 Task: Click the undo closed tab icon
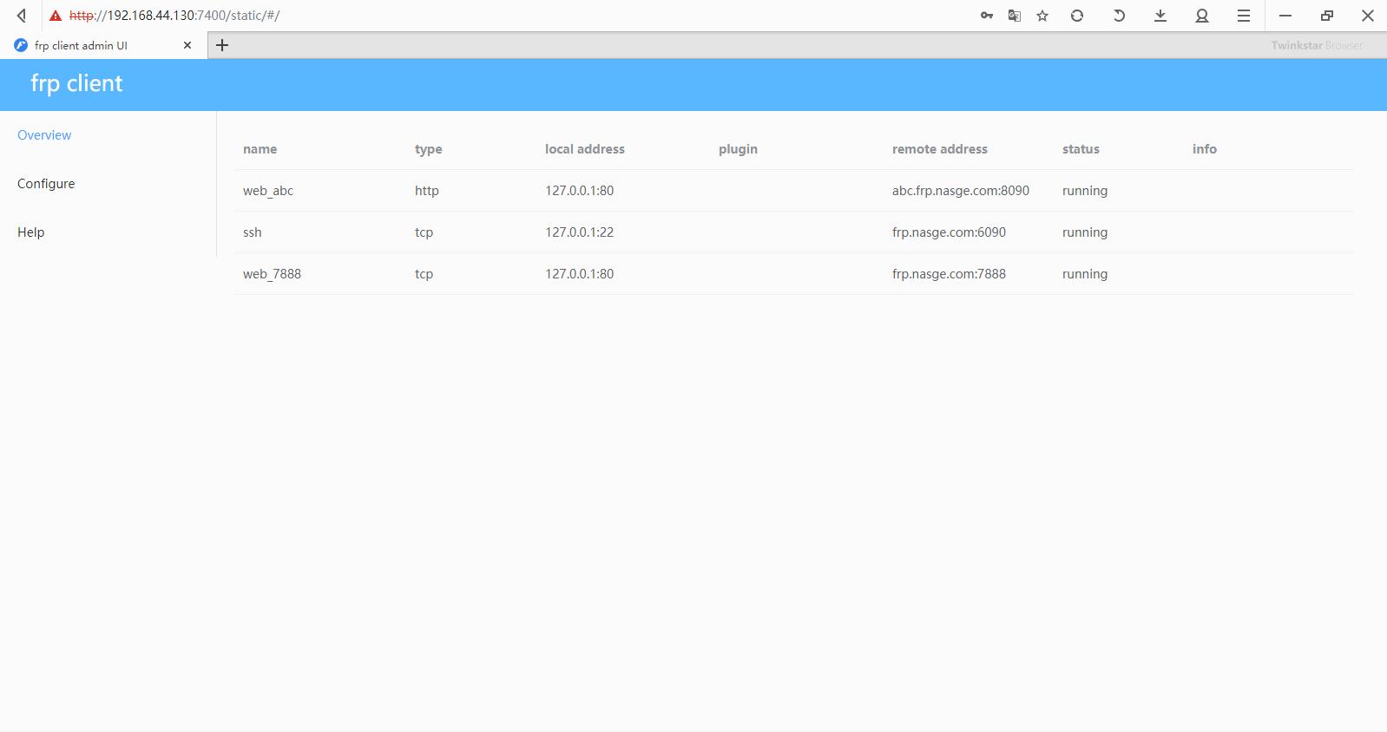1119,16
